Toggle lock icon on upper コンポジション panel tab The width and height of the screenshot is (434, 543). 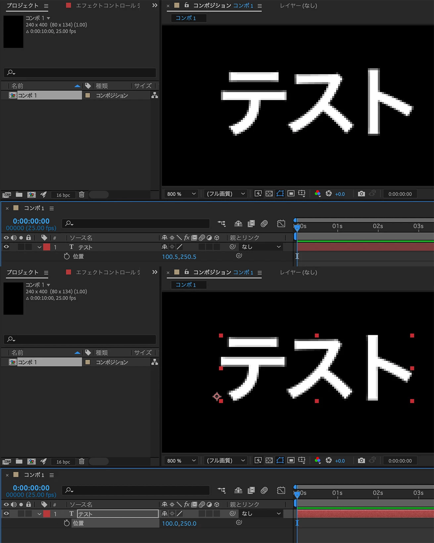[187, 5]
